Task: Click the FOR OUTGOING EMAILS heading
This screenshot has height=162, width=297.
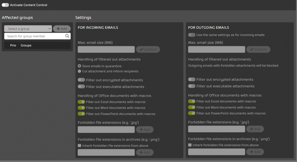Action: [x=209, y=28]
